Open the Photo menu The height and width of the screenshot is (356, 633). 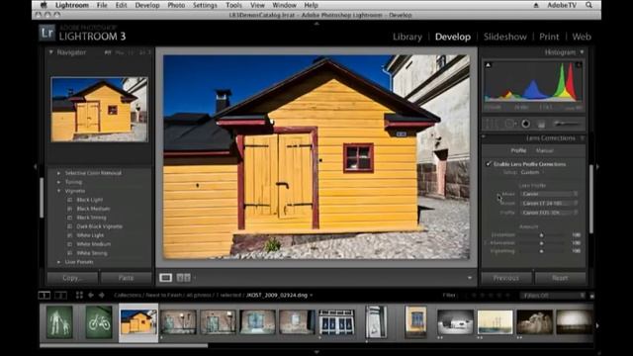[176, 5]
